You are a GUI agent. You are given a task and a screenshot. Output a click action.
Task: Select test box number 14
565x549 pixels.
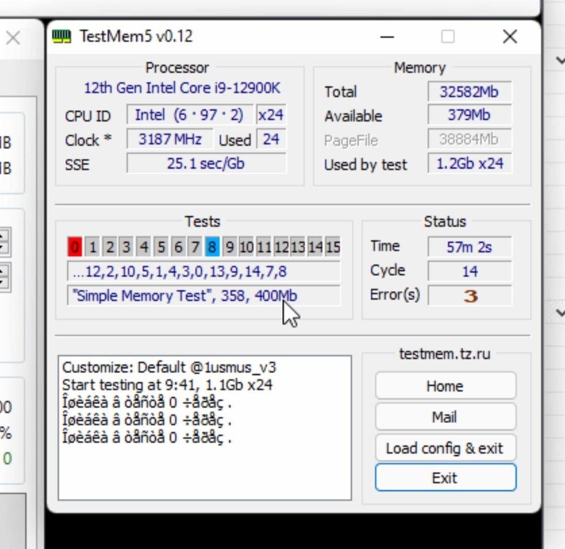pyautogui.click(x=315, y=247)
